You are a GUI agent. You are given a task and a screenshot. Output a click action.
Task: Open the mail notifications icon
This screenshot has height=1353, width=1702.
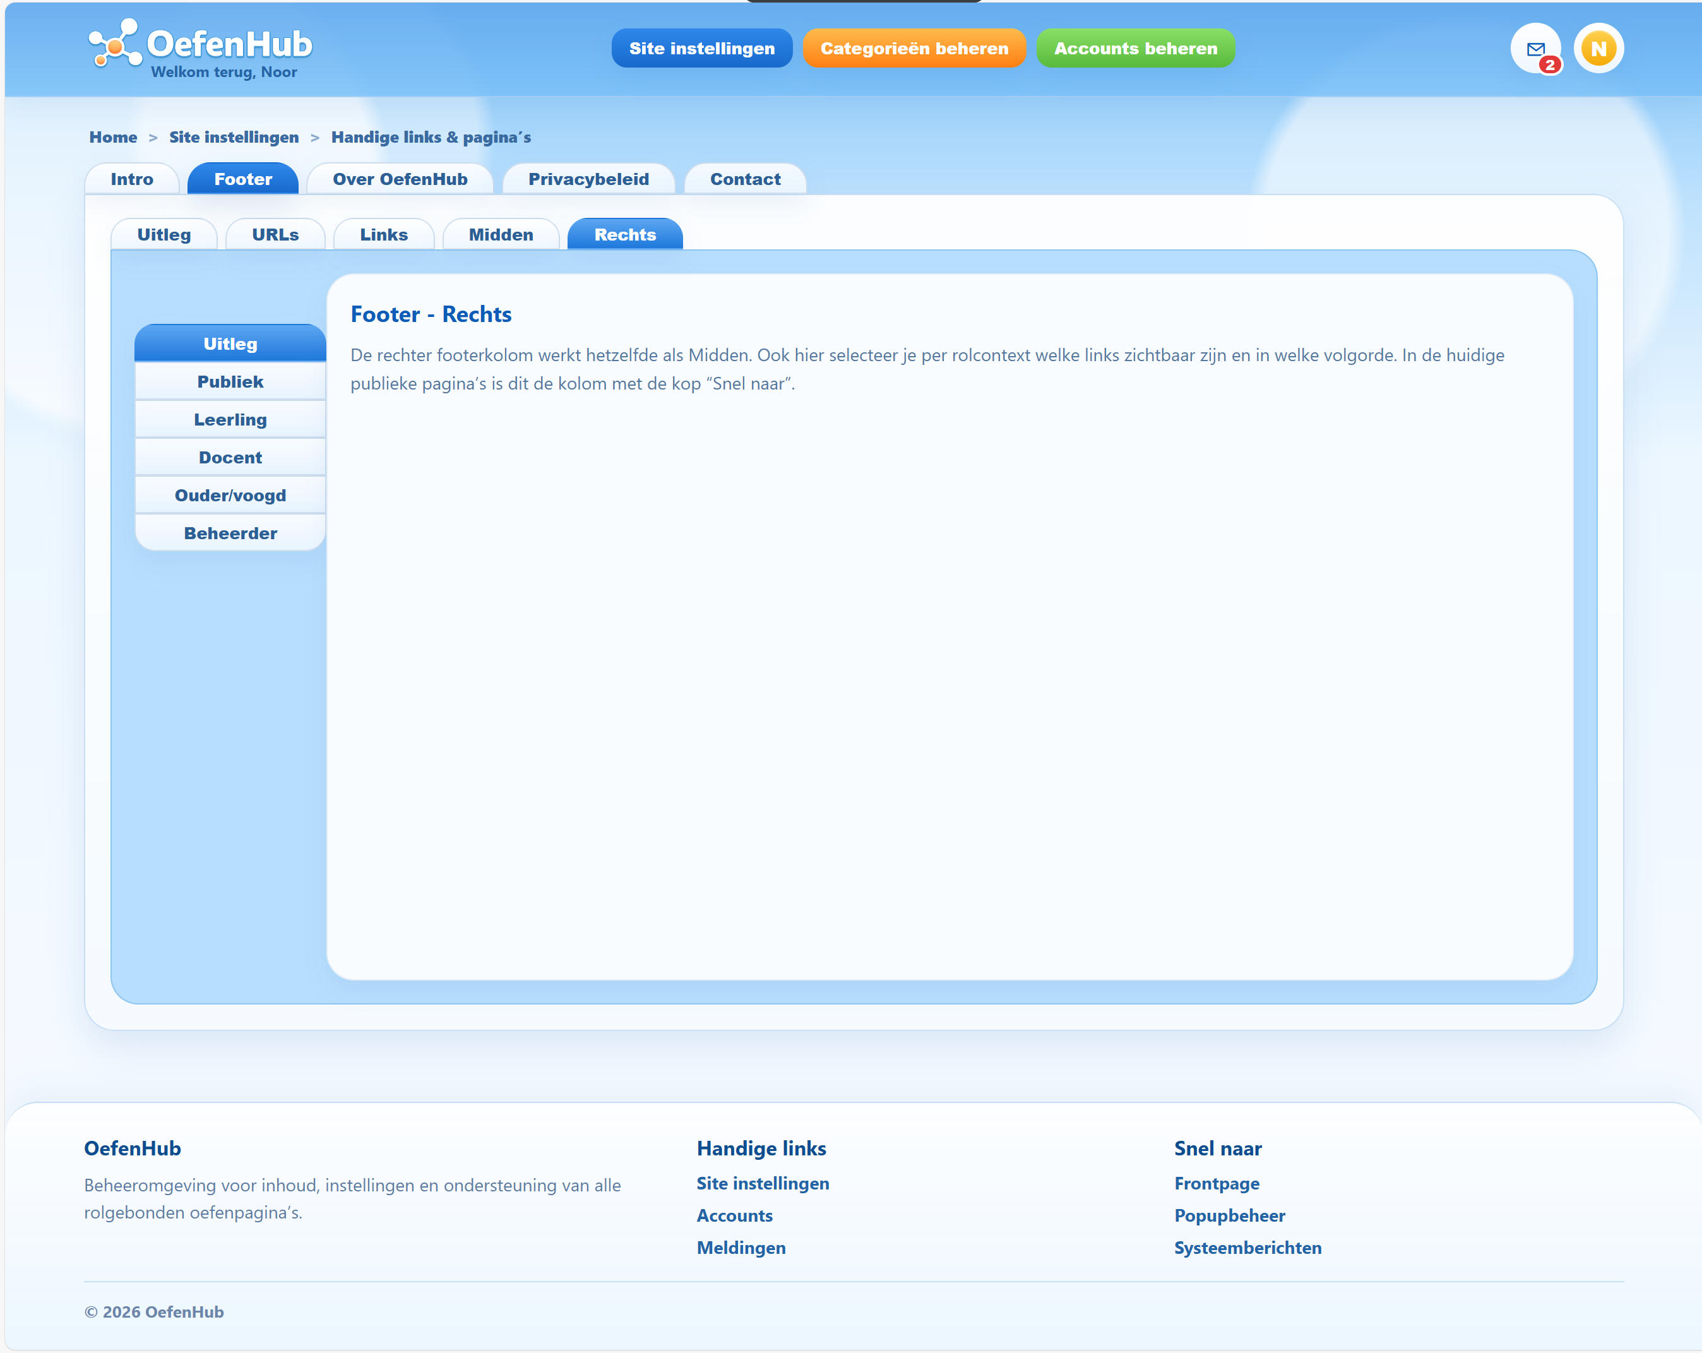1535,48
